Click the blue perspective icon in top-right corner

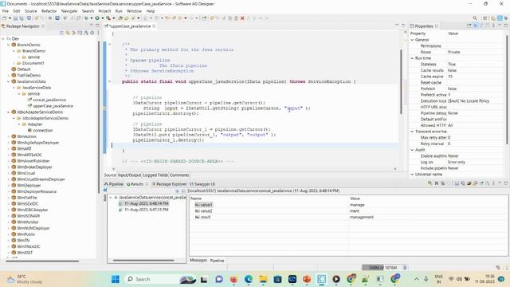pyautogui.click(x=500, y=18)
